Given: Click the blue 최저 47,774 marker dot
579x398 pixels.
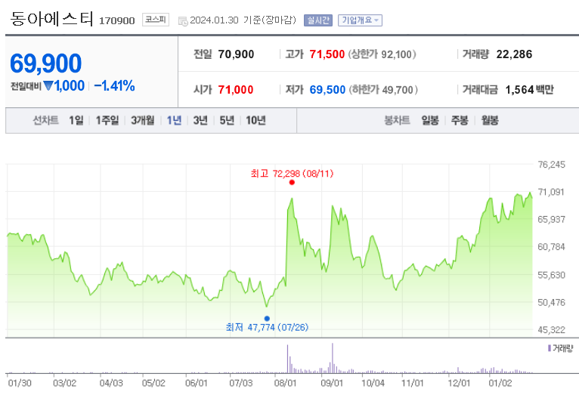Looking at the screenshot, I should click(267, 319).
